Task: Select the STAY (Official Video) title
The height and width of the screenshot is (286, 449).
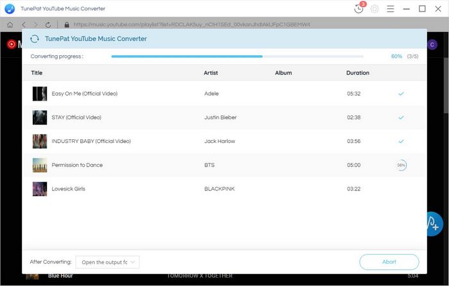Action: (x=76, y=117)
